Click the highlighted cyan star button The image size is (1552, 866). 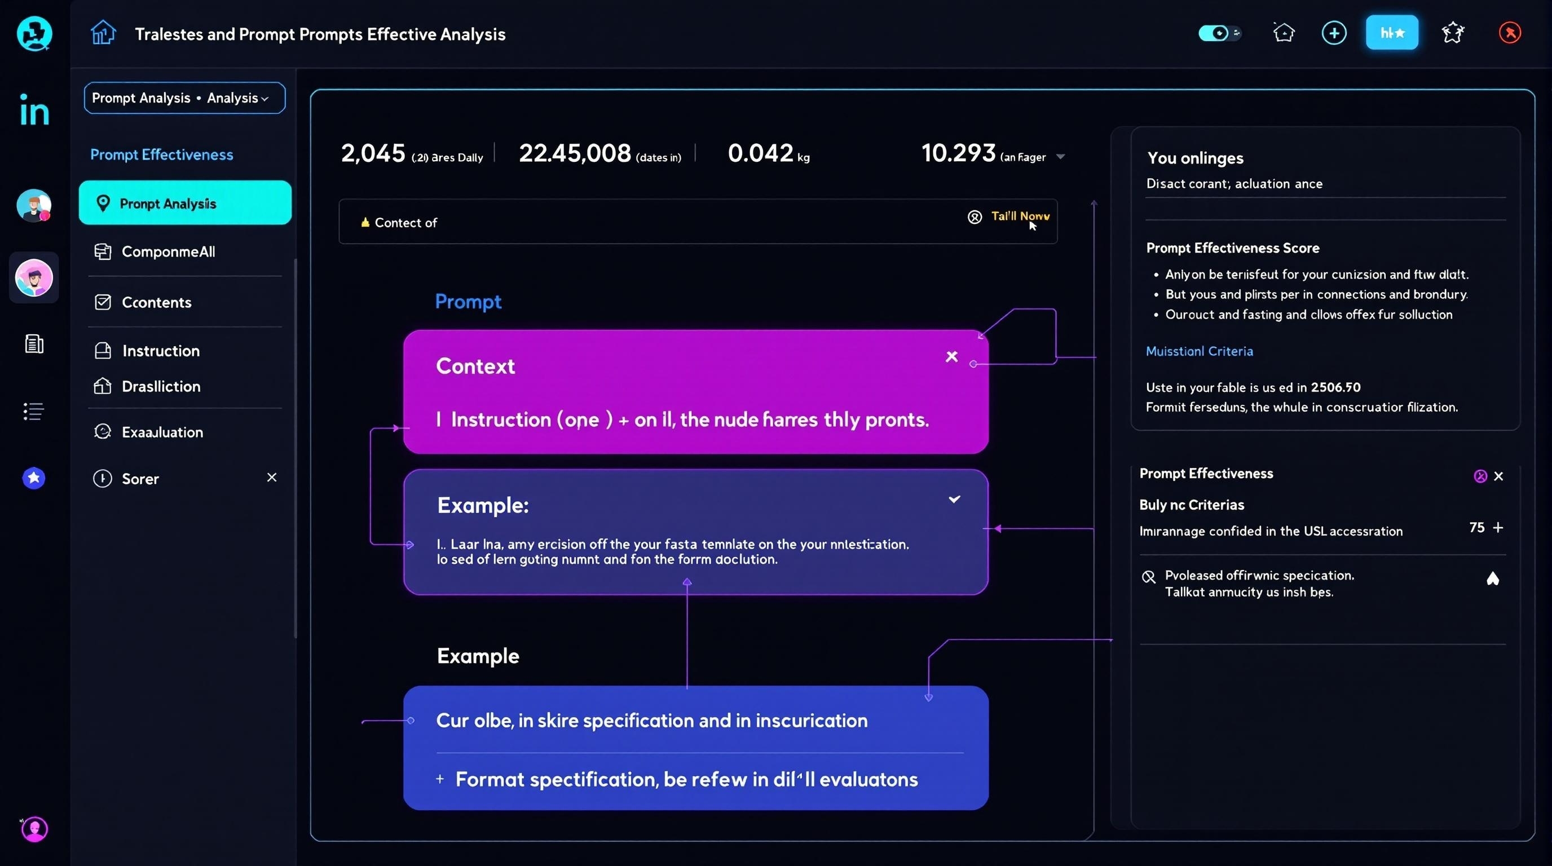click(1392, 33)
